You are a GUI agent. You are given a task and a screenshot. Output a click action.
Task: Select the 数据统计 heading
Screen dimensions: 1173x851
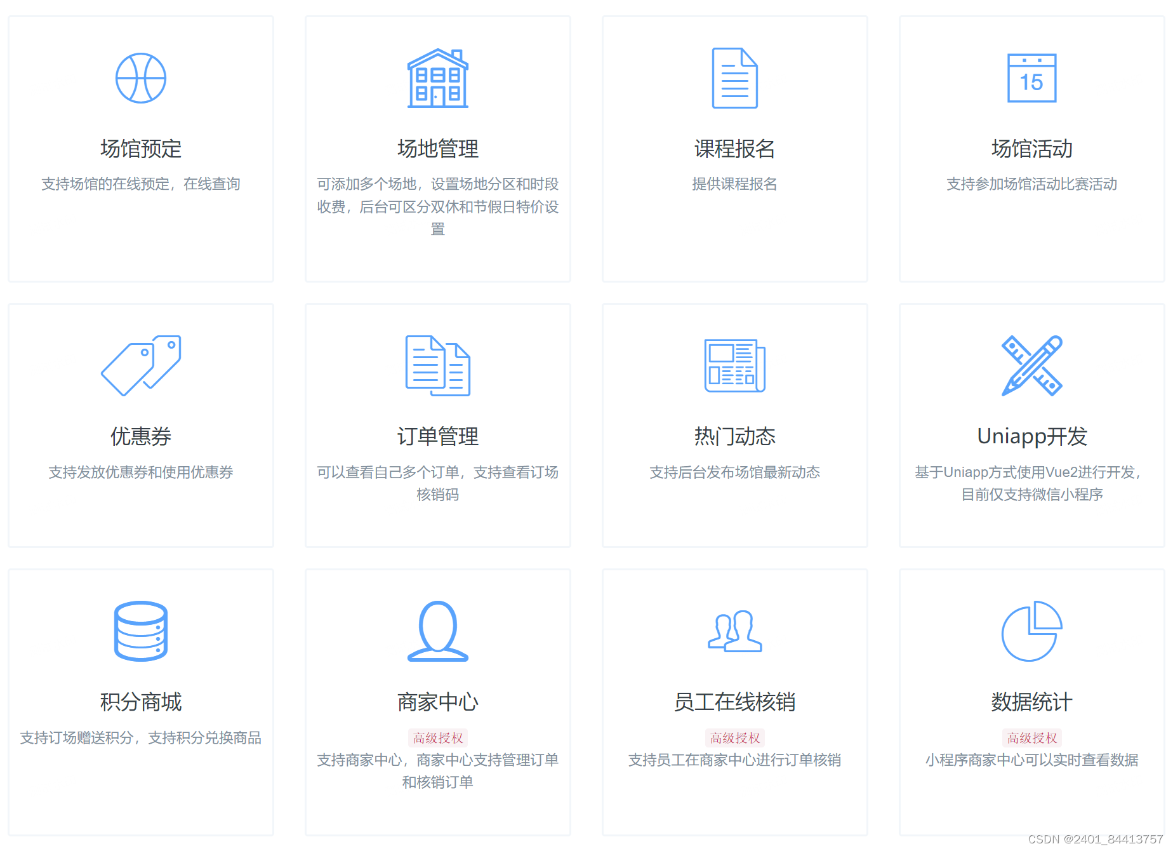(1032, 702)
